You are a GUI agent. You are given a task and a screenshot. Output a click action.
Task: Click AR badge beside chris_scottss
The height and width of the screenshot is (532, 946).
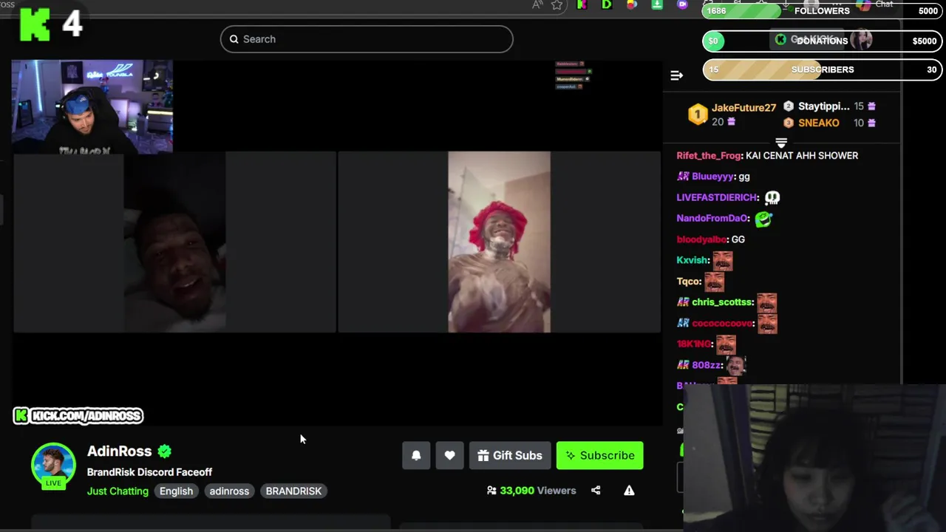(x=683, y=302)
